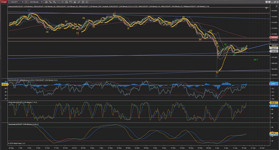Click the "(ii) ?" green annotation

click(256, 60)
